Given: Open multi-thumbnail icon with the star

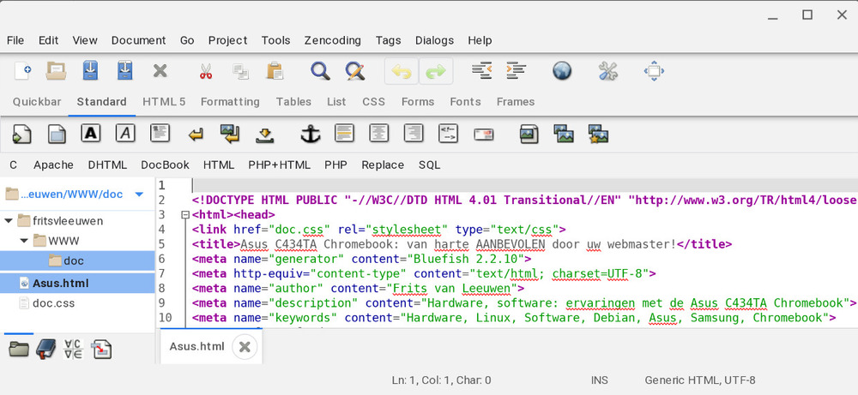Looking at the screenshot, I should 598,134.
